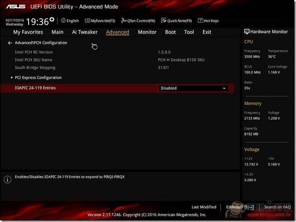The height and width of the screenshot is (222, 296).
Task: Click the Memory section heading
Action: point(253,104)
